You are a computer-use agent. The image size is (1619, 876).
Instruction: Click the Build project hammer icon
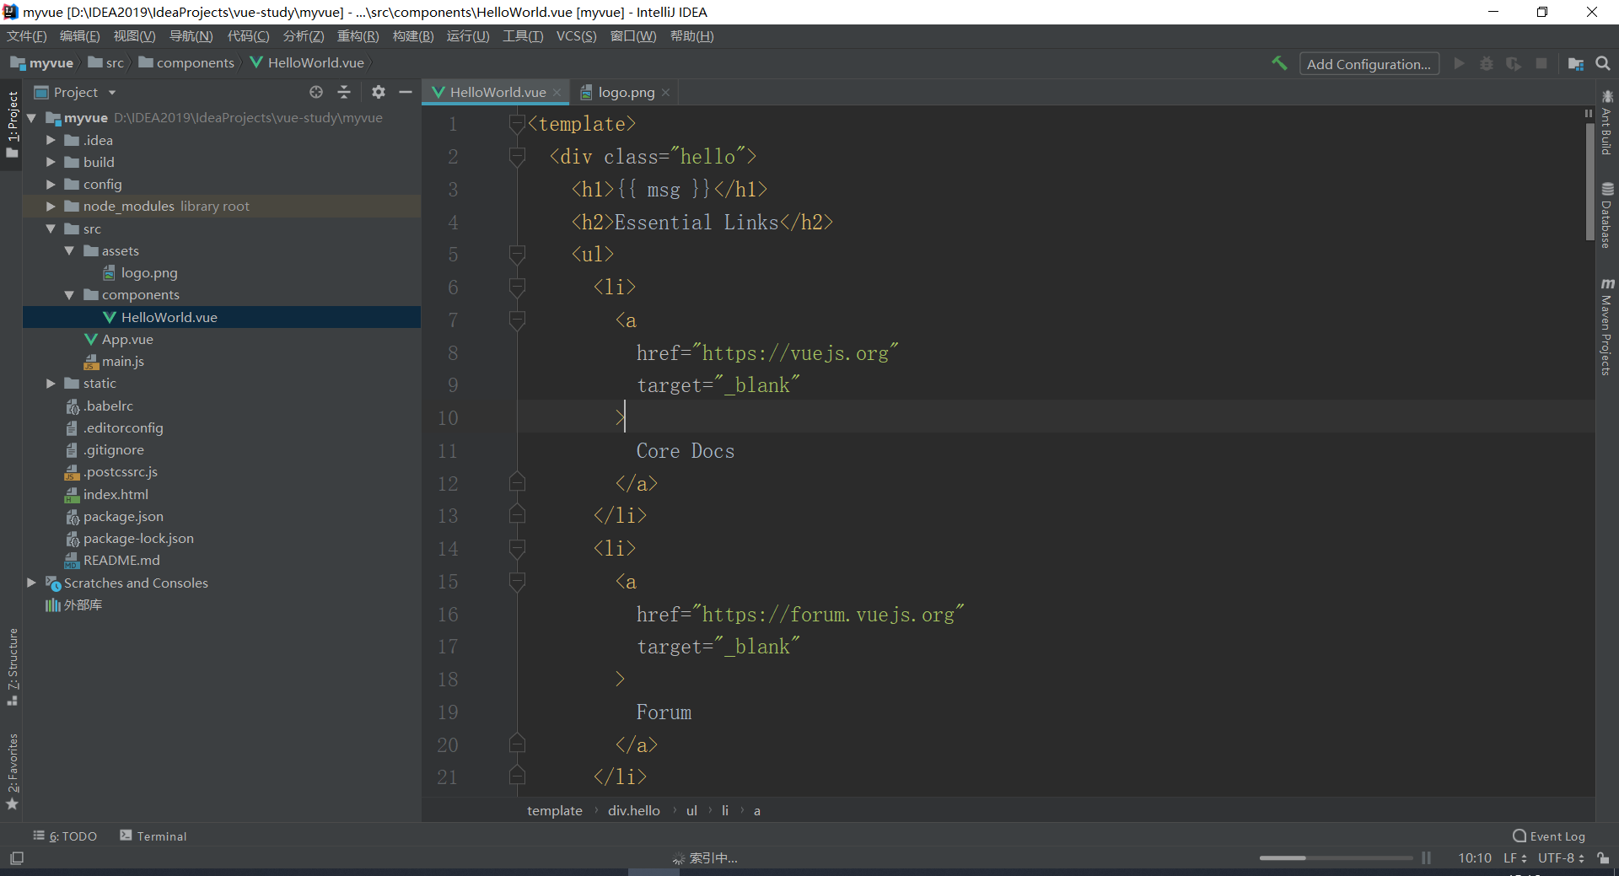(1279, 63)
